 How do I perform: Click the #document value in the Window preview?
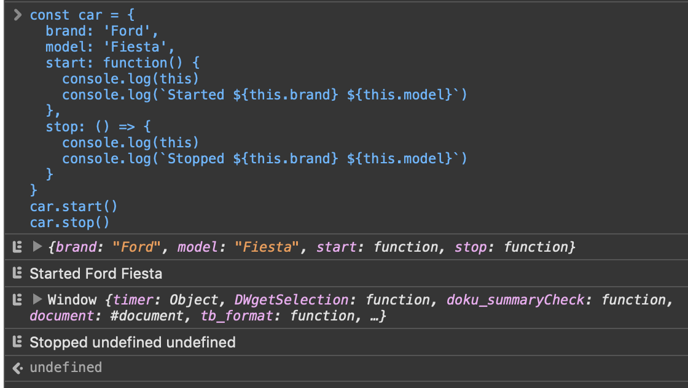[153, 316]
